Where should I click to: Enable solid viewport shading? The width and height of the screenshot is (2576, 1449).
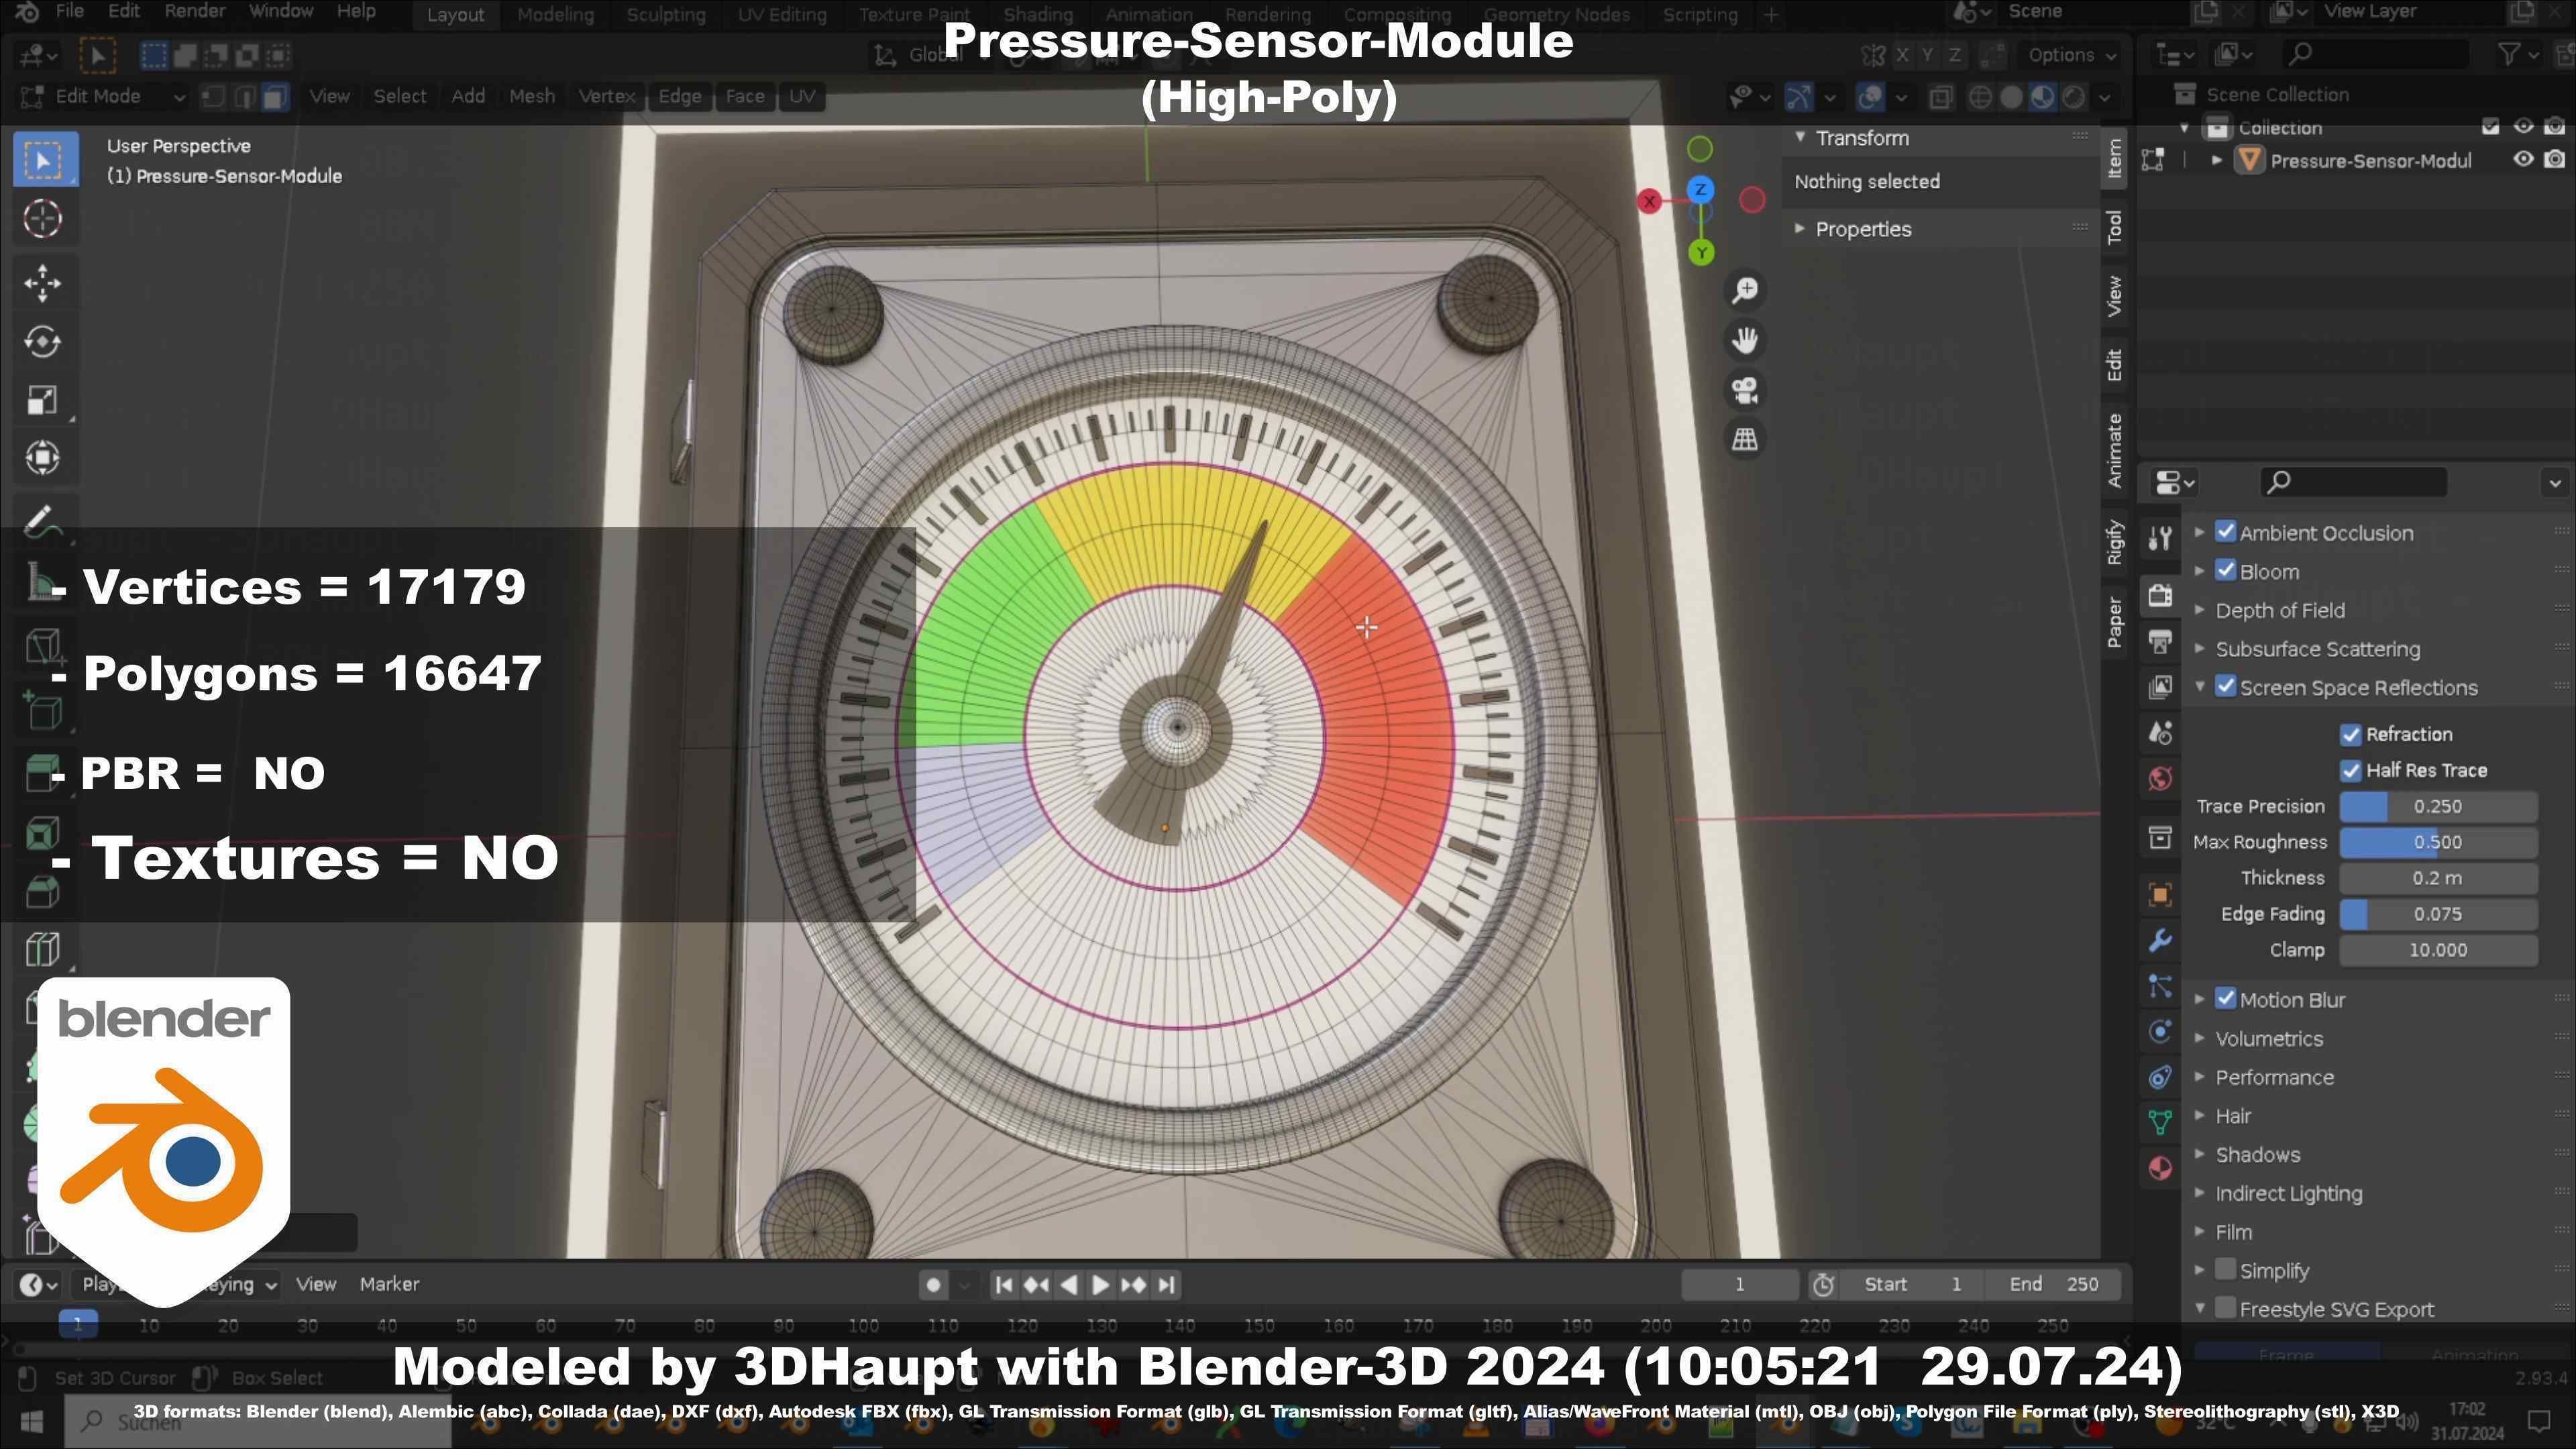tap(2011, 97)
